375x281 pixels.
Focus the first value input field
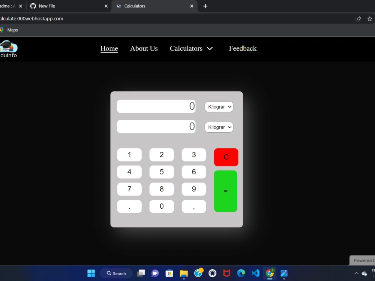tap(156, 106)
